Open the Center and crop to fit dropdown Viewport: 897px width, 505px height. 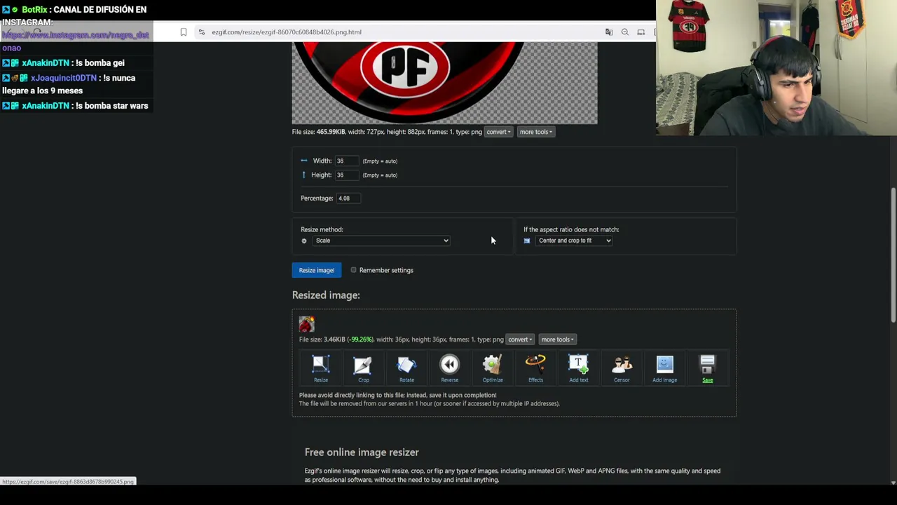point(574,241)
